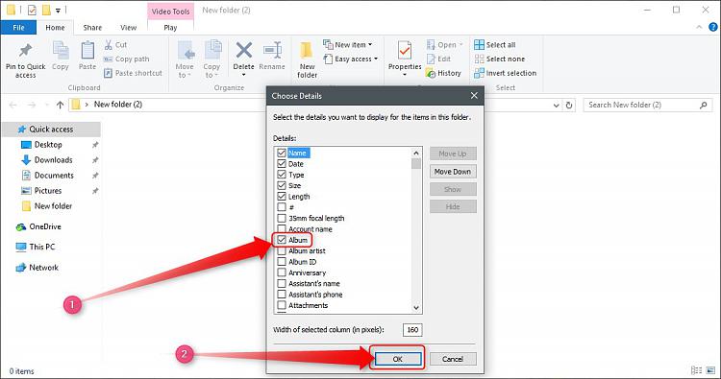The height and width of the screenshot is (379, 721).
Task: Click the Cut scissors icon
Action: coord(109,44)
